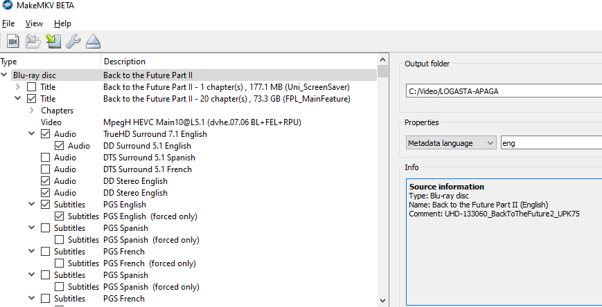
Task: Click the tree scrollbar down arrow
Action: [382, 301]
